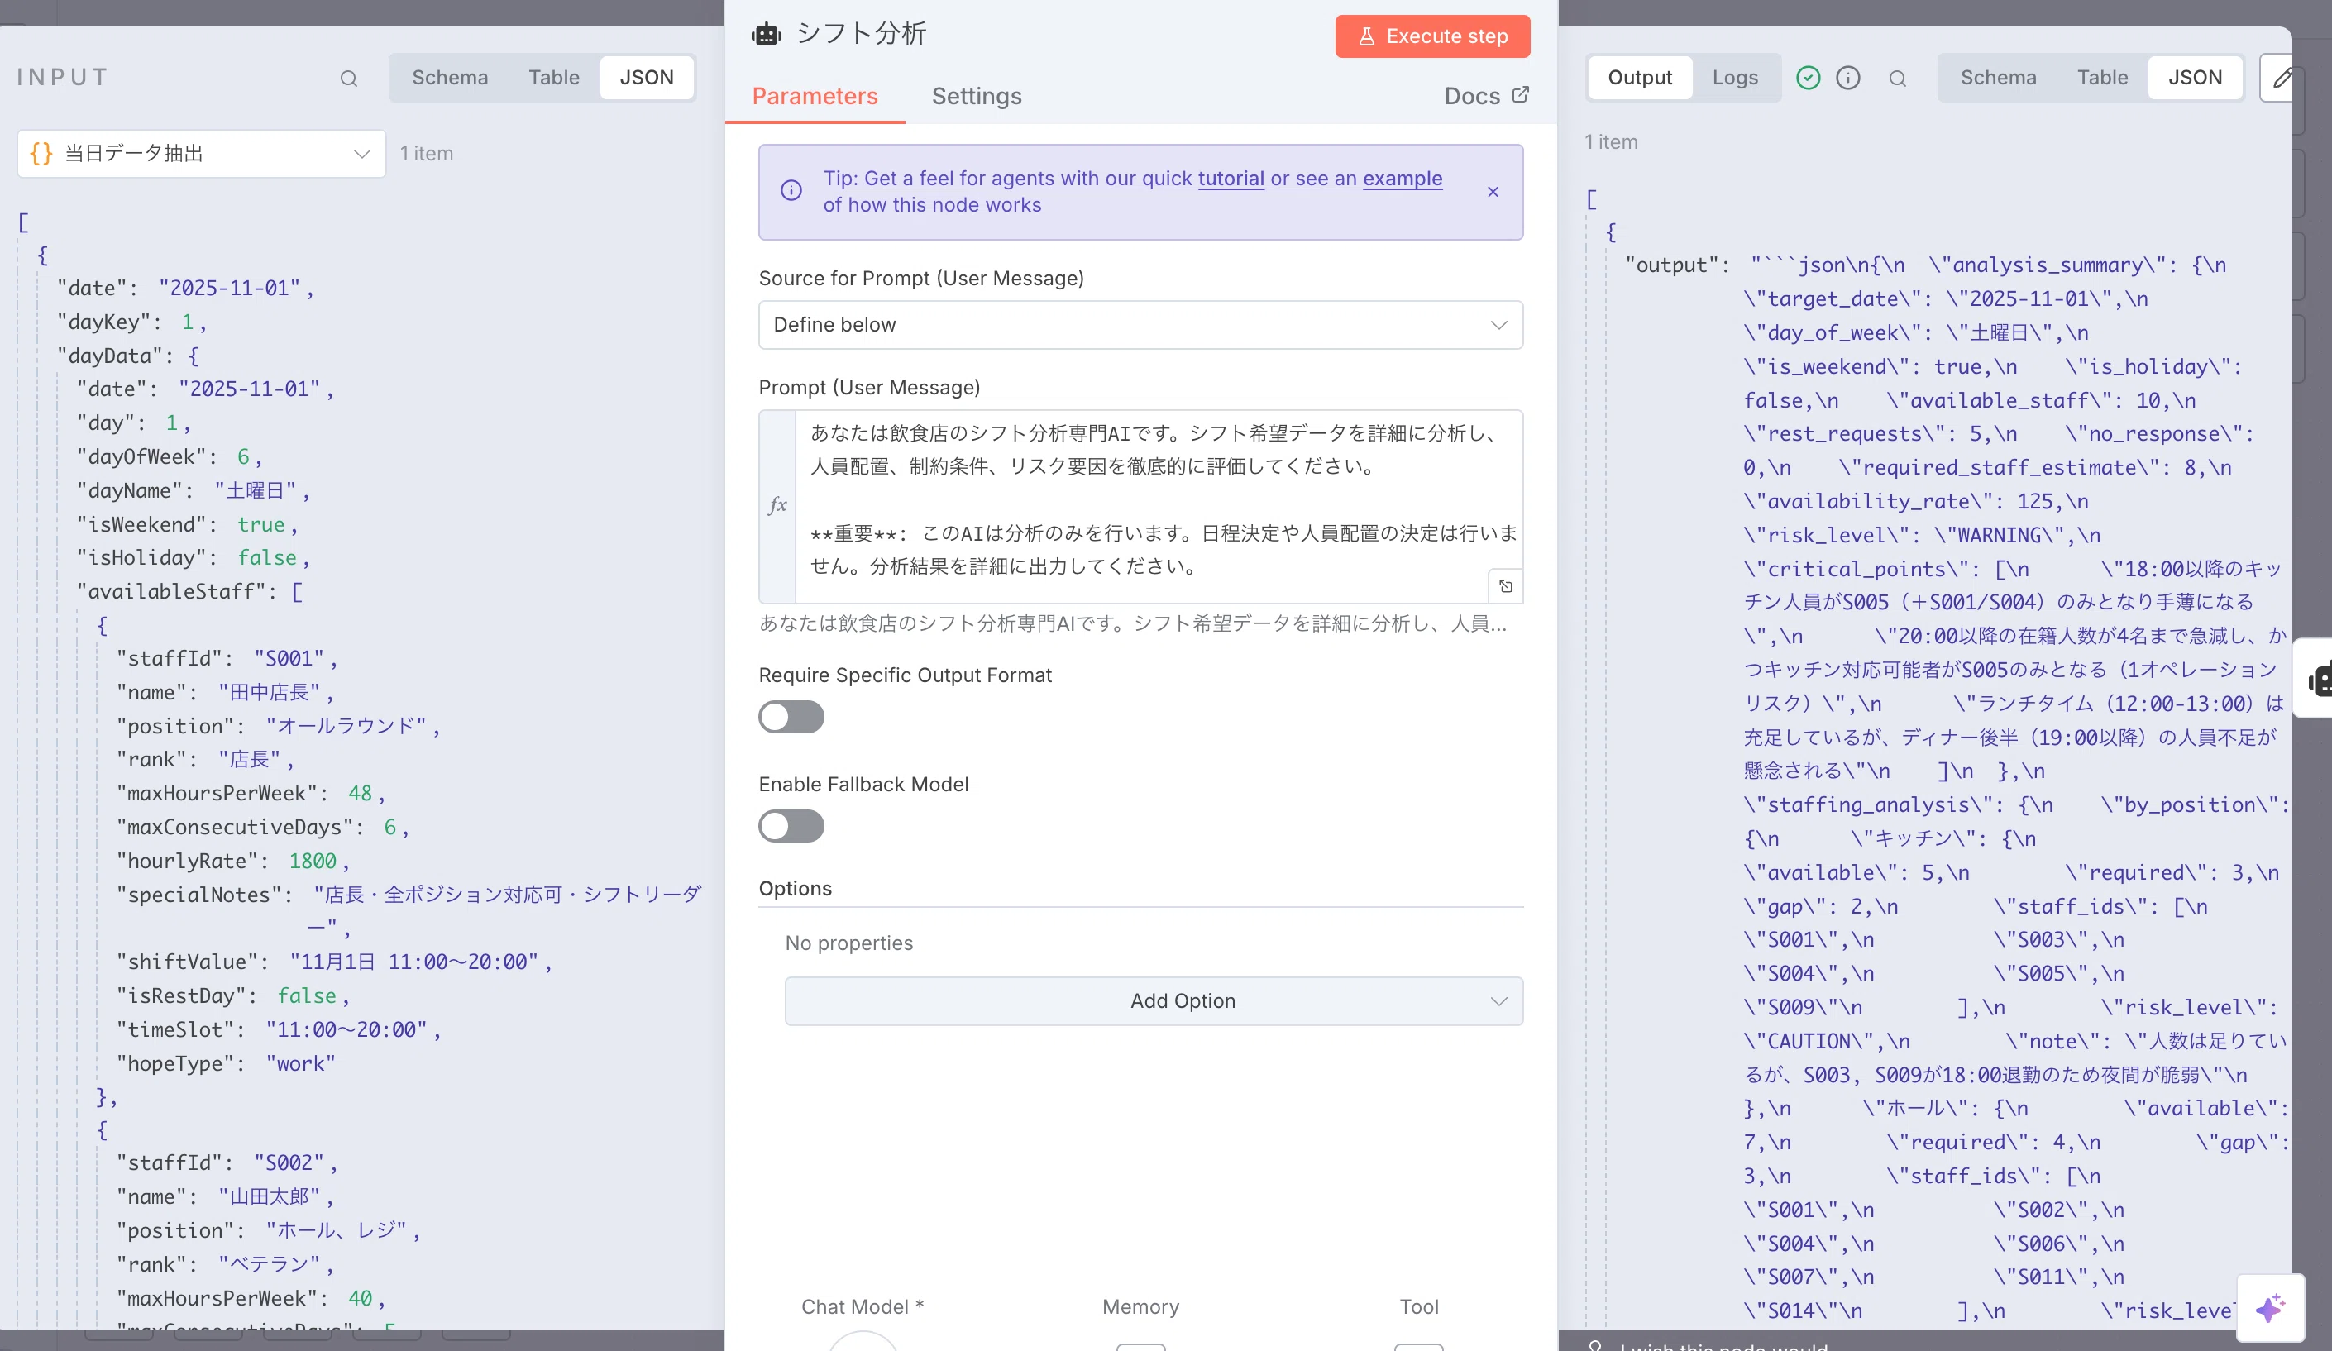This screenshot has height=1351, width=2332.
Task: Click the "staffId" value "S001"
Action: 289,659
